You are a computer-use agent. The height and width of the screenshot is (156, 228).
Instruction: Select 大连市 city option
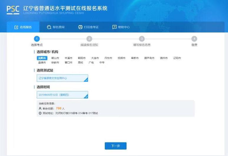[x=95, y=58]
